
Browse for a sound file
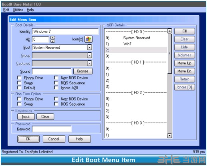[83, 71]
